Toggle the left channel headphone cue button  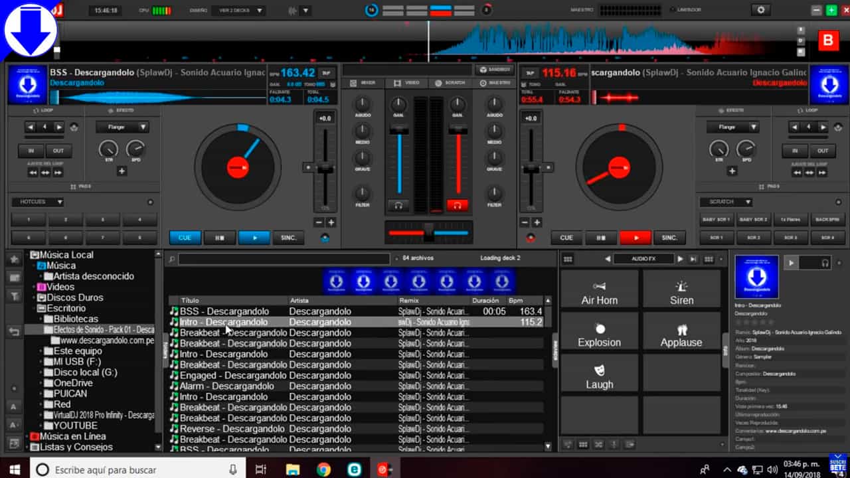[398, 206]
